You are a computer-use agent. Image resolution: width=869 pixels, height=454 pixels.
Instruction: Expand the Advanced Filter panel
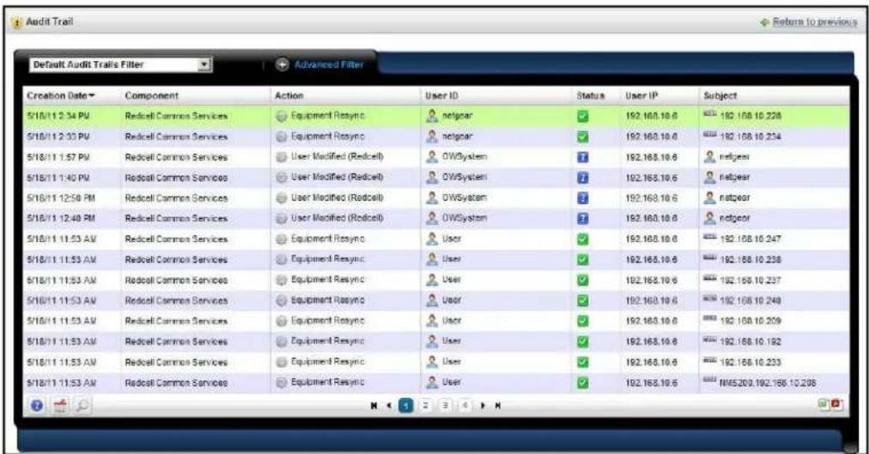coord(329,64)
